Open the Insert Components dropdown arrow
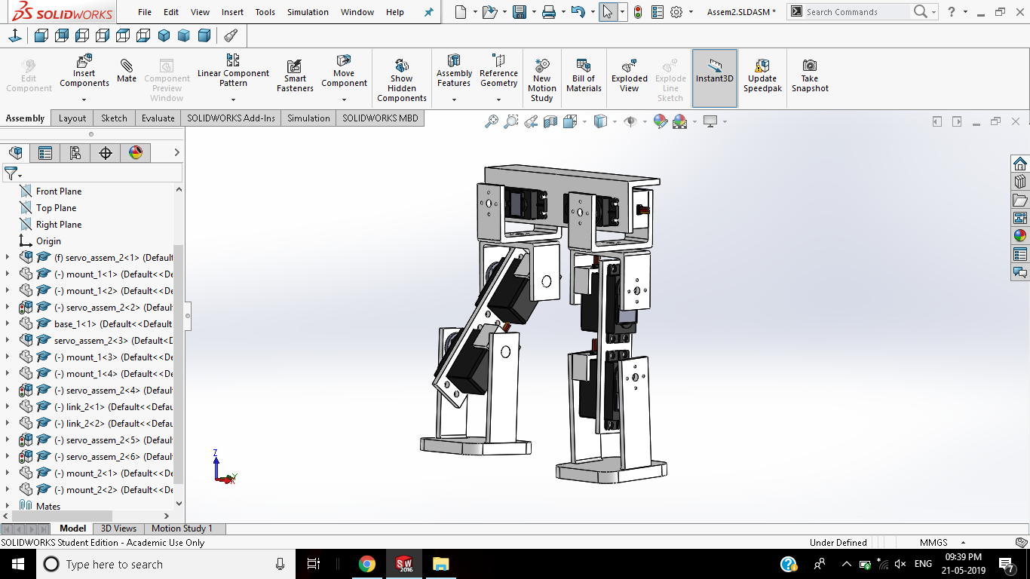Screen dimensions: 1030x579 [84, 100]
